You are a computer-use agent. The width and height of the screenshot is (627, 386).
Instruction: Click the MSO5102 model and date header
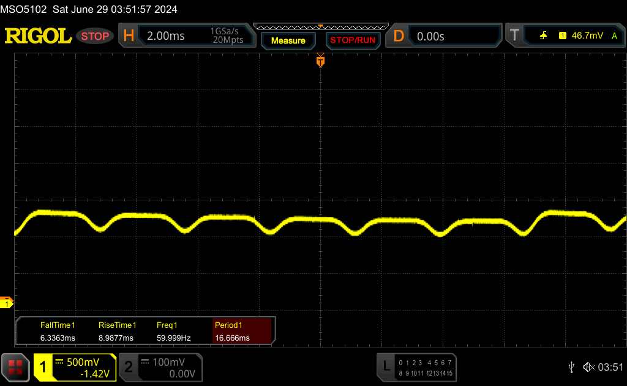pos(88,9)
